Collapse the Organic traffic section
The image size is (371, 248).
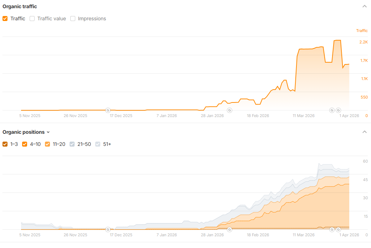[x=364, y=6]
